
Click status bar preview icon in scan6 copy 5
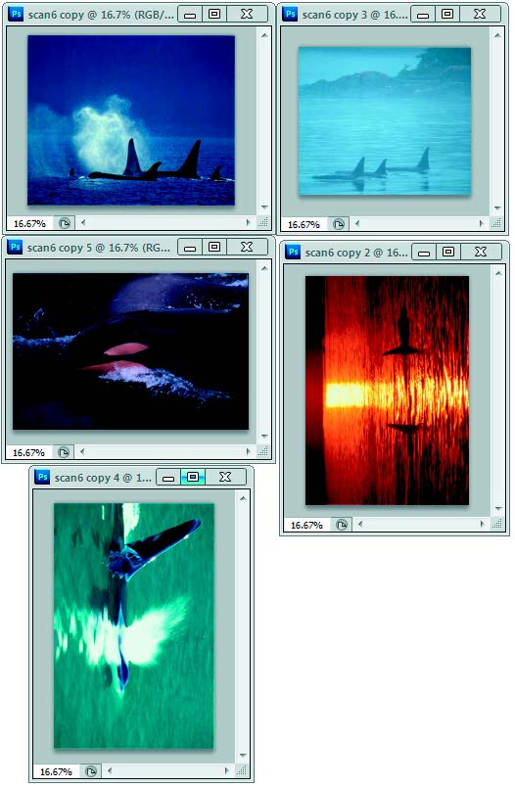point(64,452)
